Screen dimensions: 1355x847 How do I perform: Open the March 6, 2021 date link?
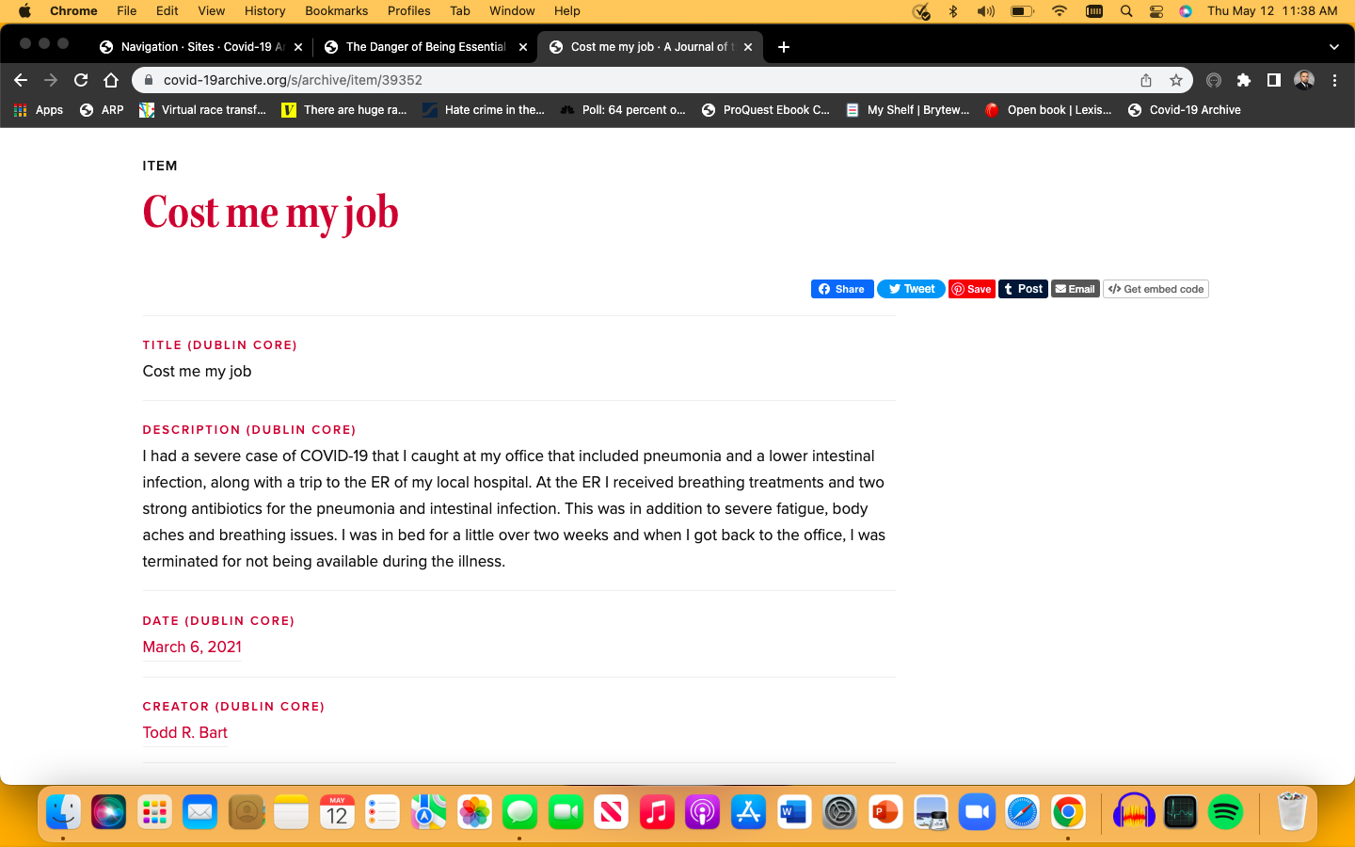click(x=192, y=647)
